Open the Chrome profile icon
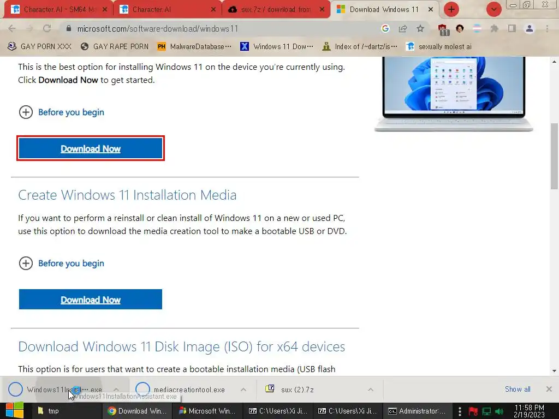This screenshot has height=419, width=559. (x=530, y=28)
